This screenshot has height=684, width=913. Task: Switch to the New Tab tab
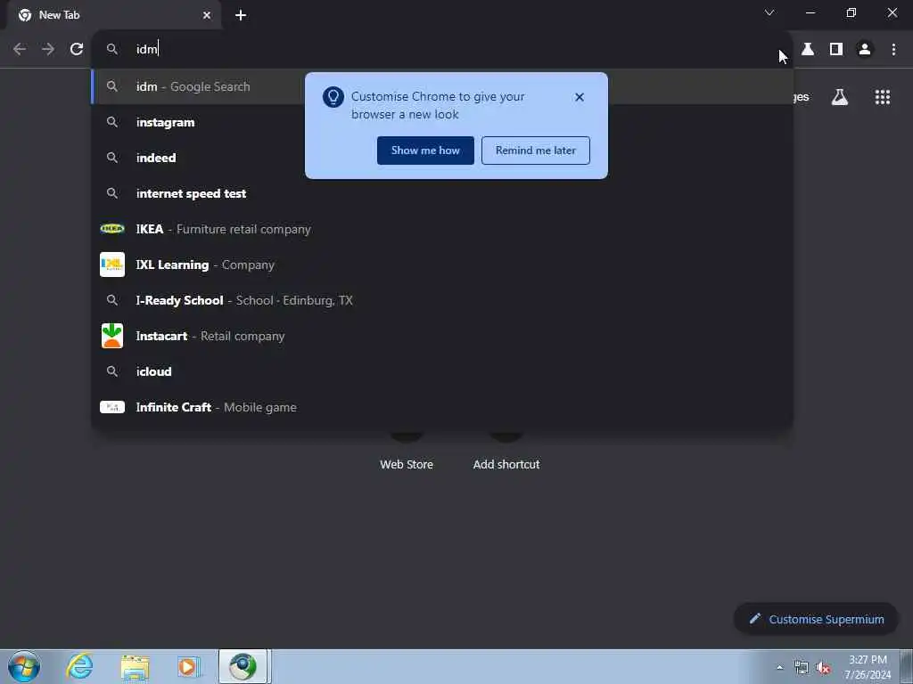pos(115,15)
